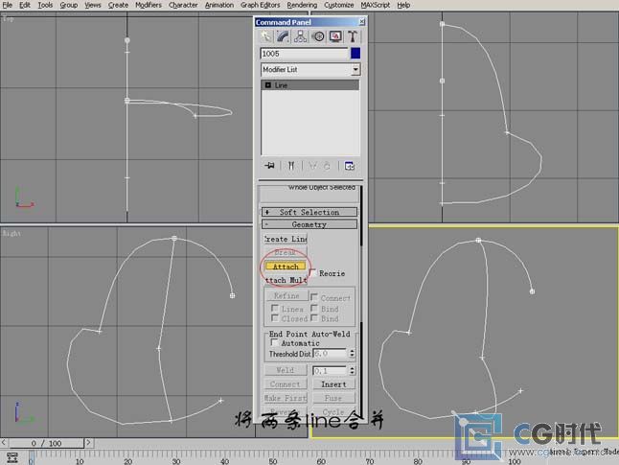The image size is (619, 465).
Task: Click the Insert button
Action: coord(333,384)
